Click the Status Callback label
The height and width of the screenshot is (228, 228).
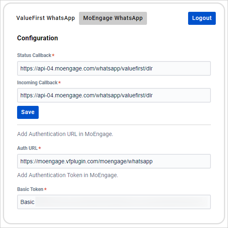(x=34, y=55)
